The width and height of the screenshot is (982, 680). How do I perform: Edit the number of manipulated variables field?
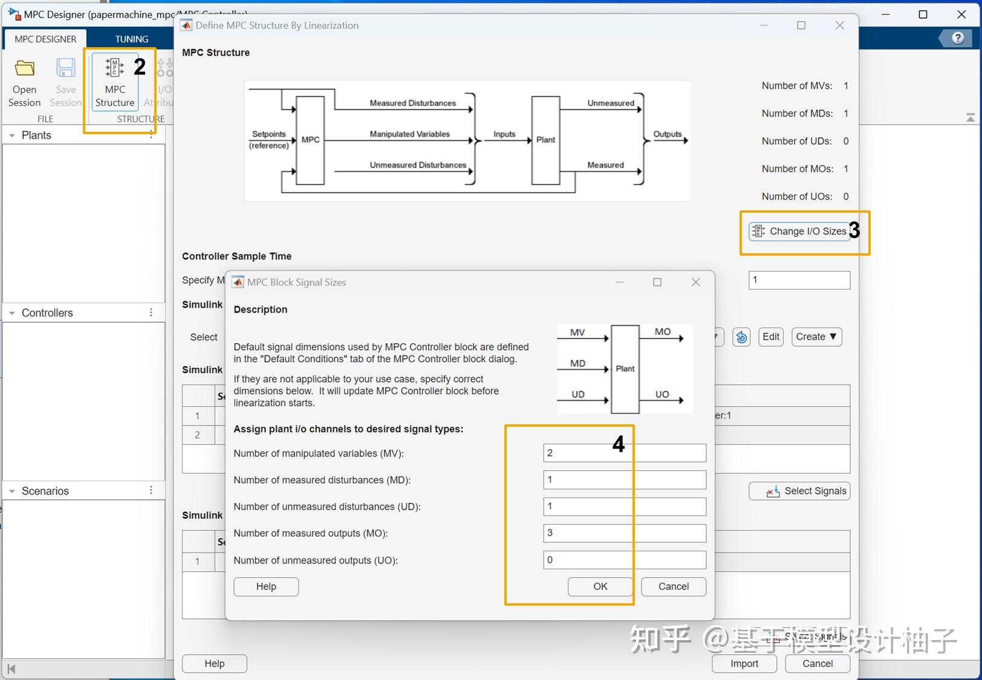pyautogui.click(x=623, y=452)
